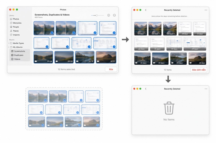This screenshot has width=216, height=143.
Task: Select the 01:37 video thumbnail
Action: pos(106,57)
